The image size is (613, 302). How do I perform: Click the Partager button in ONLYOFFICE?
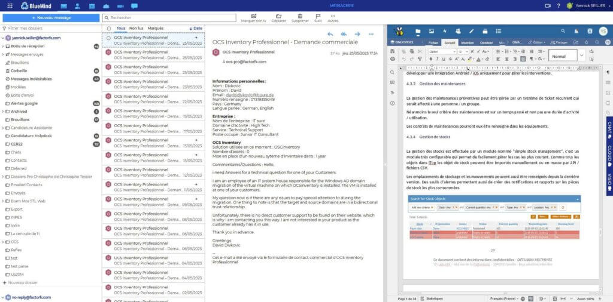point(560,42)
